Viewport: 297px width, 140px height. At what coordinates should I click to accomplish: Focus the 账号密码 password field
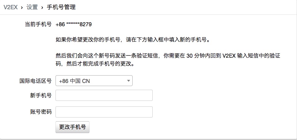104,112
